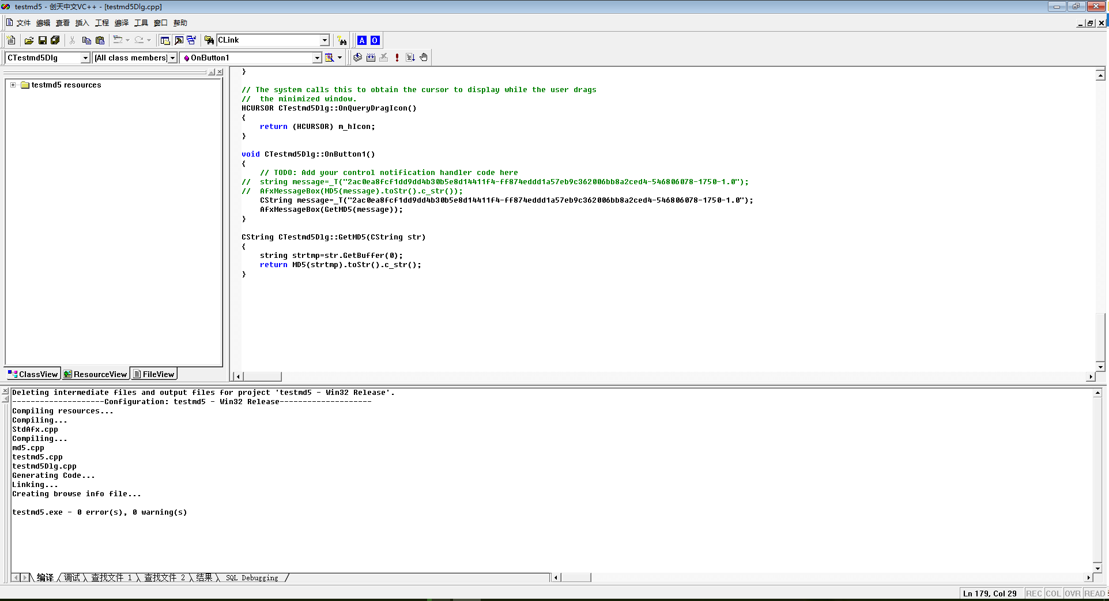The height and width of the screenshot is (601, 1109).
Task: Open the 工具 menu
Action: [141, 23]
